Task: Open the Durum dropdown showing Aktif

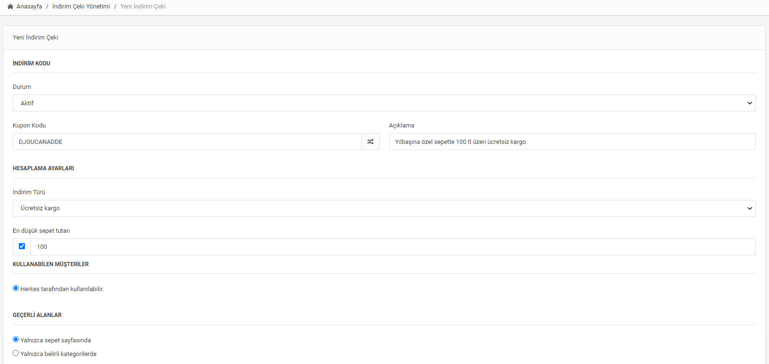Action: (x=384, y=103)
